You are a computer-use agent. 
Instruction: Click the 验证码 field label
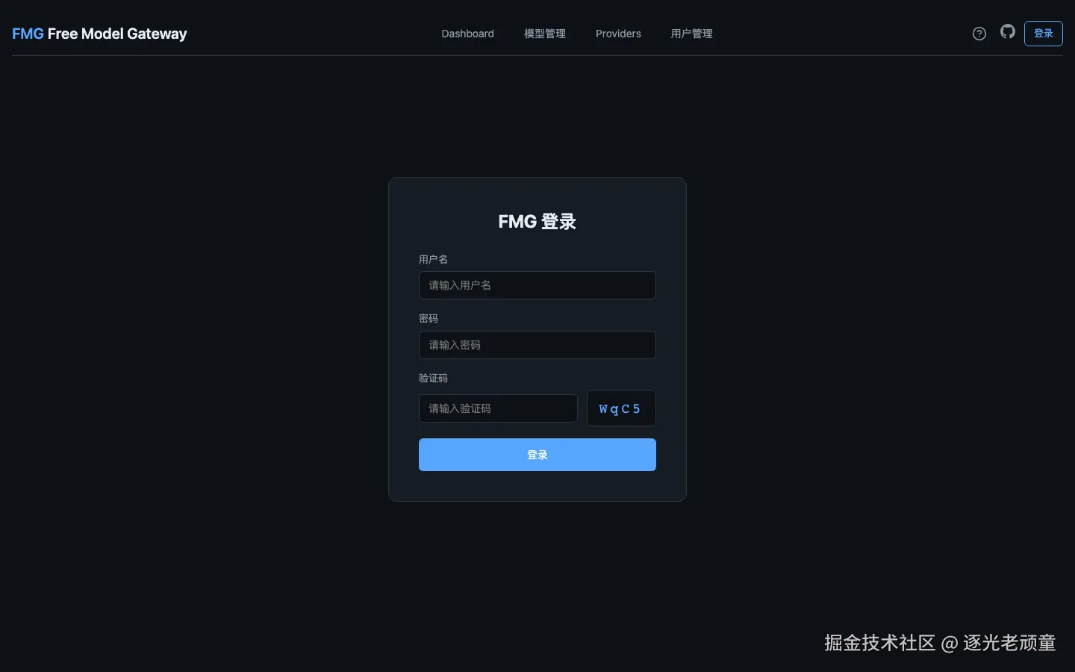point(434,378)
